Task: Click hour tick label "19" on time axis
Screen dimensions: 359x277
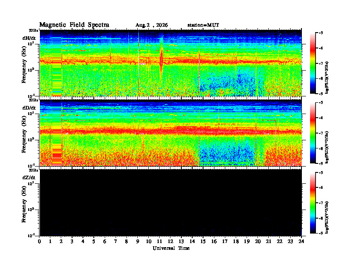Action: tap(247, 242)
